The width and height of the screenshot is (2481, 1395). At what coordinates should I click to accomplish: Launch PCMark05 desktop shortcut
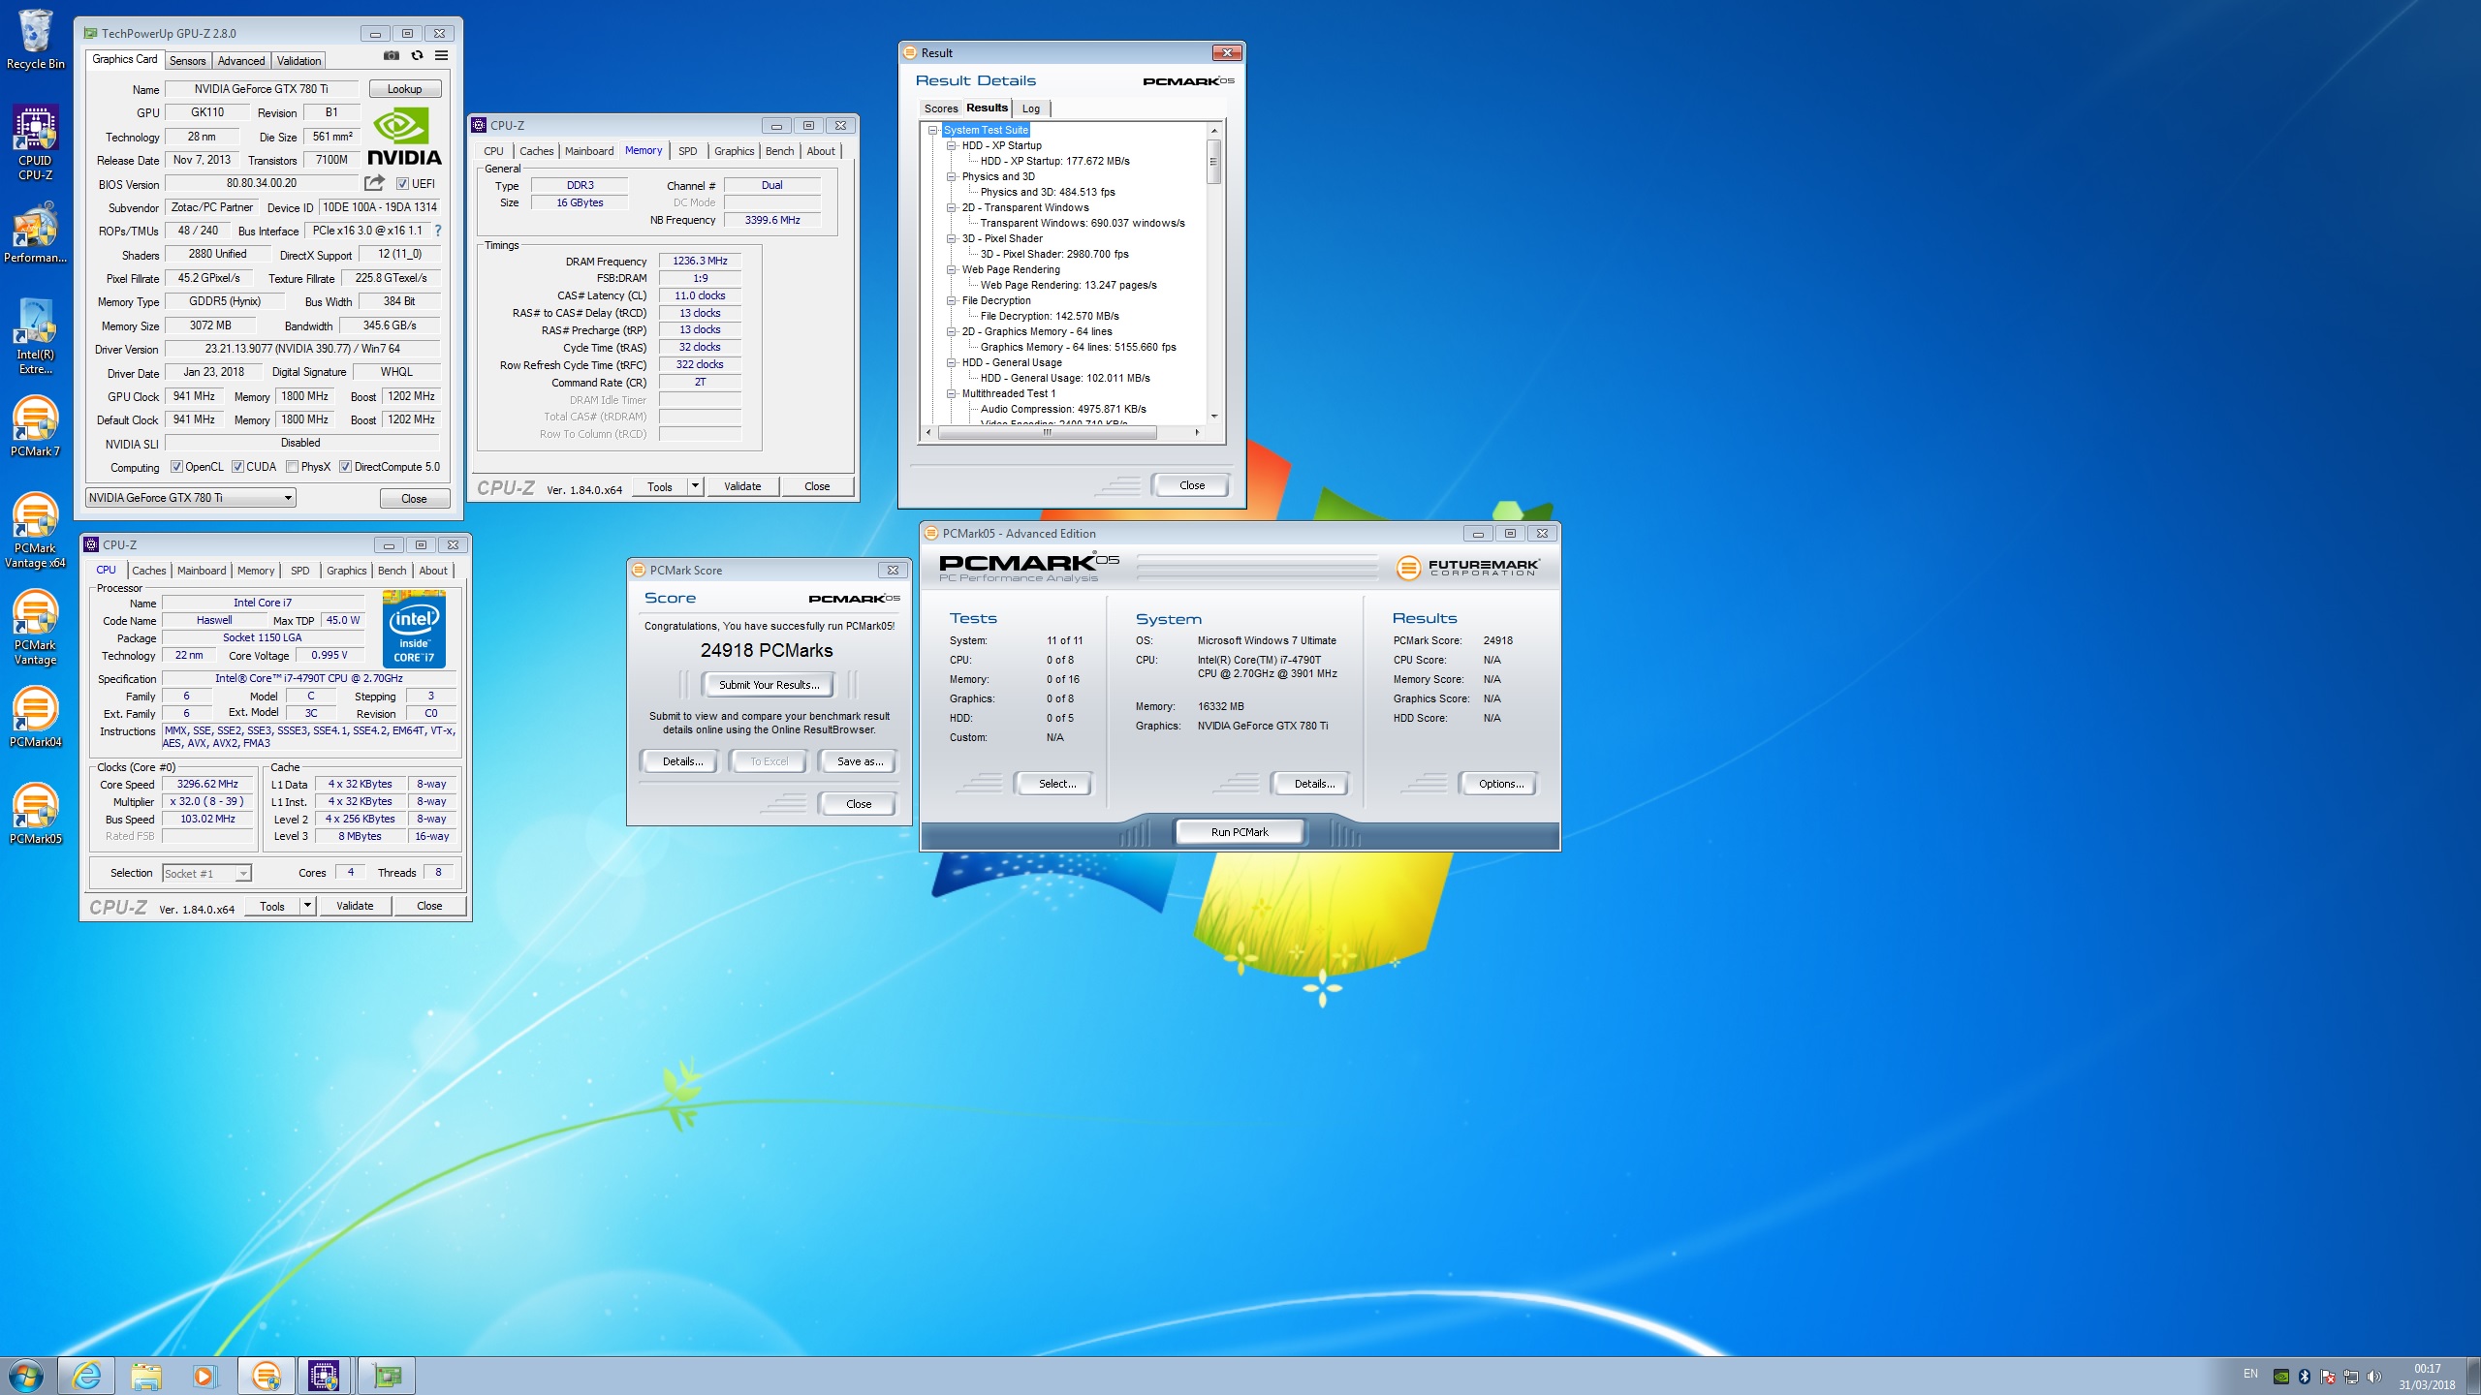pos(36,815)
